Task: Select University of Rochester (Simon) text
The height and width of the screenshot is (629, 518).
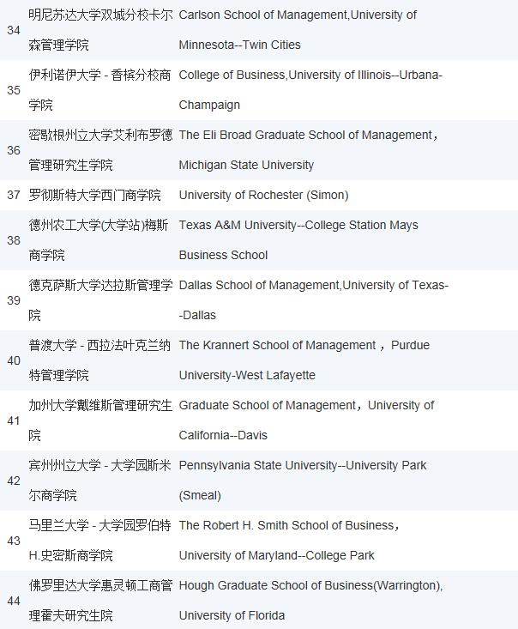Action: tap(263, 195)
